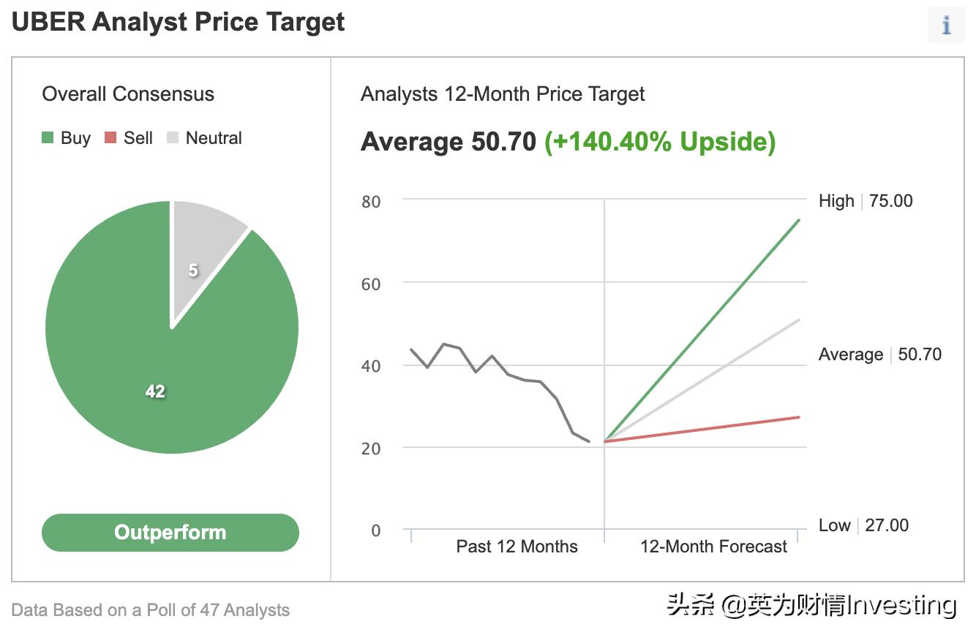Click the High 75.00 price label

[866, 201]
